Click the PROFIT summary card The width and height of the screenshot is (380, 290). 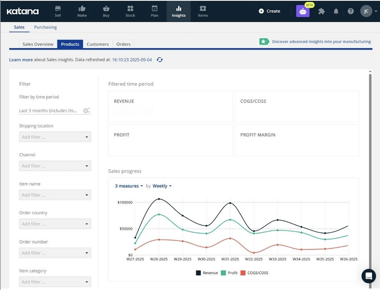click(170, 140)
